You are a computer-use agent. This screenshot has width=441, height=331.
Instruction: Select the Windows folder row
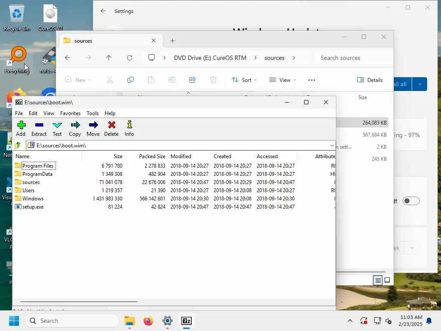tap(174, 198)
